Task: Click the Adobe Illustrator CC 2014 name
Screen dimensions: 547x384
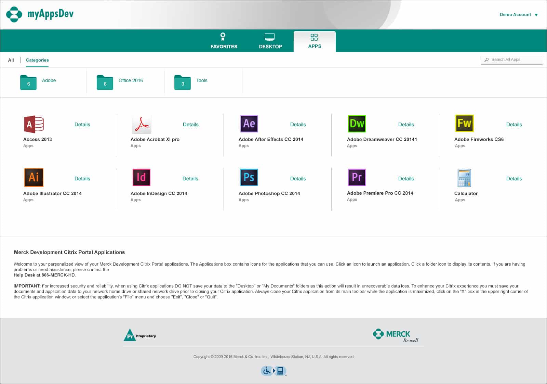Action: [x=52, y=193]
